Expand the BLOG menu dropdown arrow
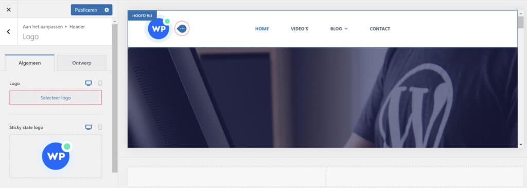This screenshot has width=527, height=188. (x=346, y=29)
